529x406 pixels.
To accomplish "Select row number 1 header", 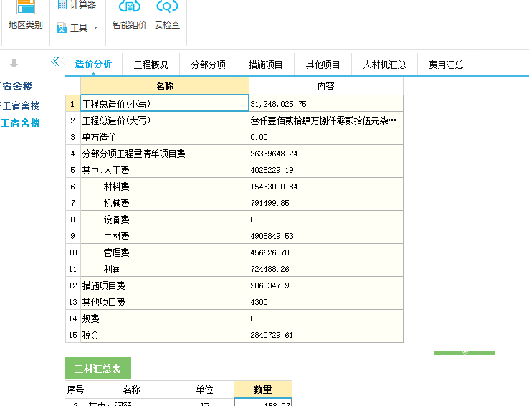I will click(72, 103).
